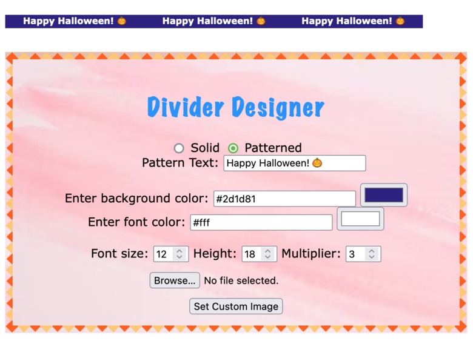The width and height of the screenshot is (473, 347).
Task: Click the Height number field
Action: [x=259, y=254]
